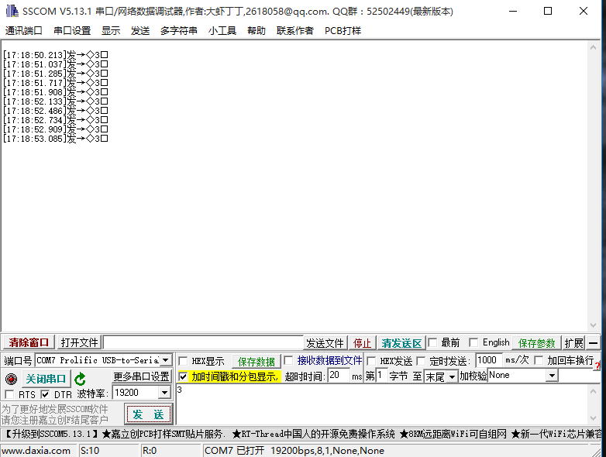Click the green refresh ports icon
This screenshot has width=606, height=457.
(80, 379)
